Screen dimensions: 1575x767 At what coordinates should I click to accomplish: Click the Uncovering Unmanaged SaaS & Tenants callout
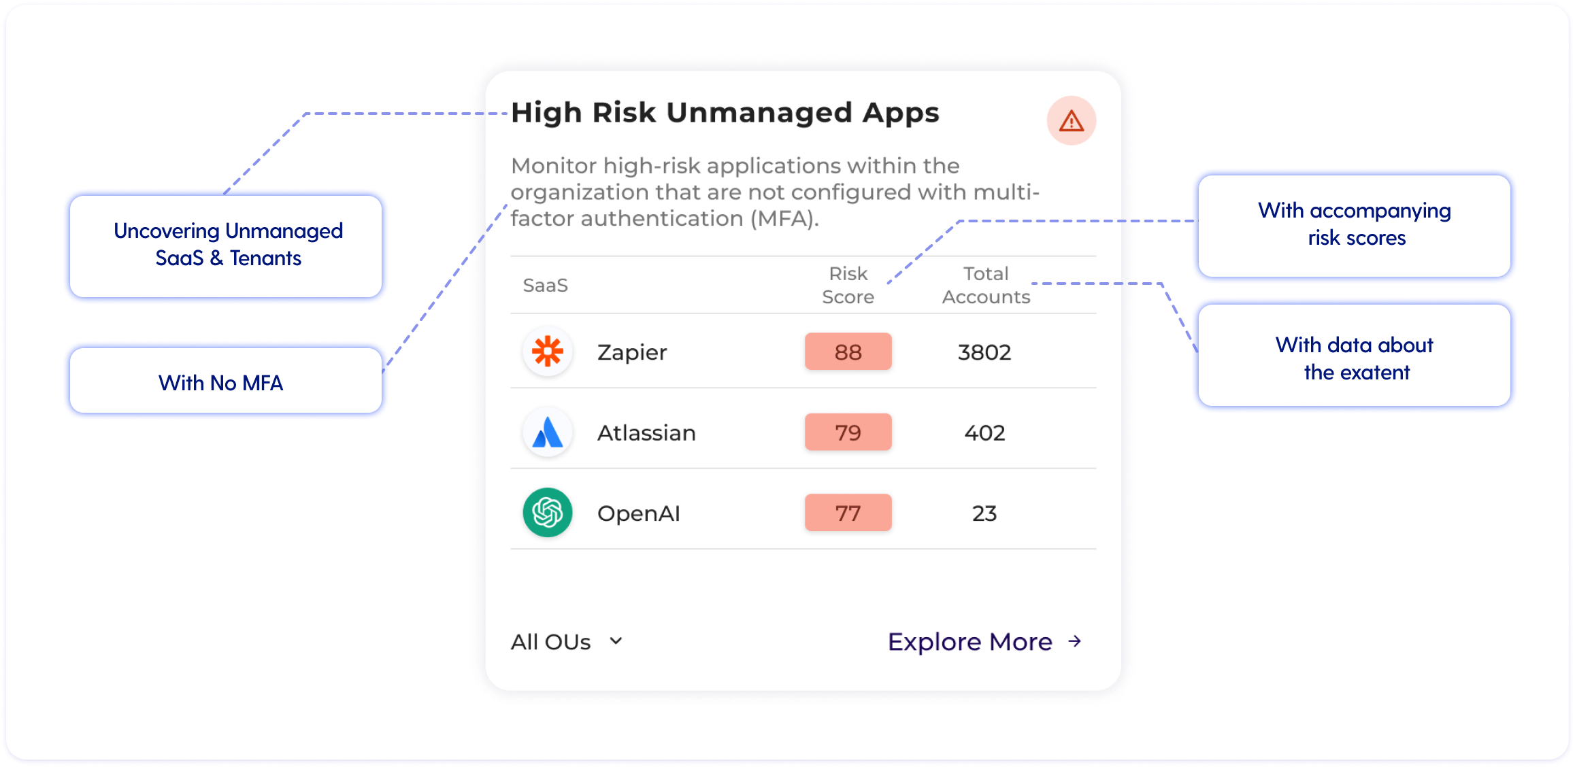tap(227, 246)
